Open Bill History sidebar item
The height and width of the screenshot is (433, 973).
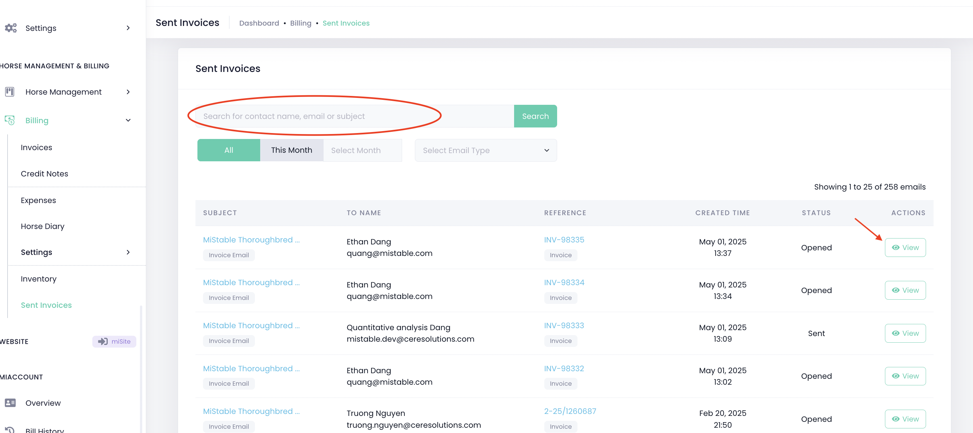[x=45, y=430]
